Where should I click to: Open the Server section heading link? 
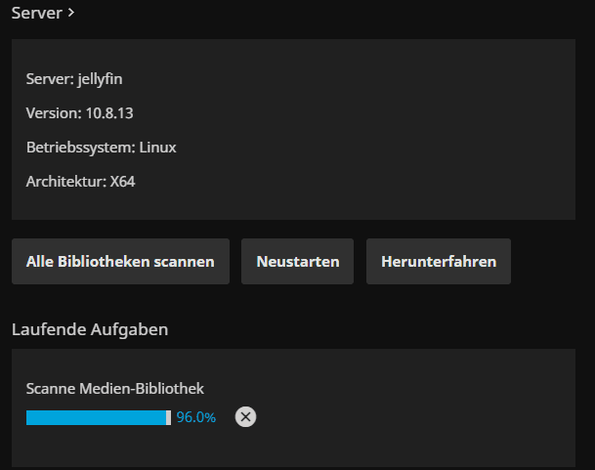[x=43, y=13]
